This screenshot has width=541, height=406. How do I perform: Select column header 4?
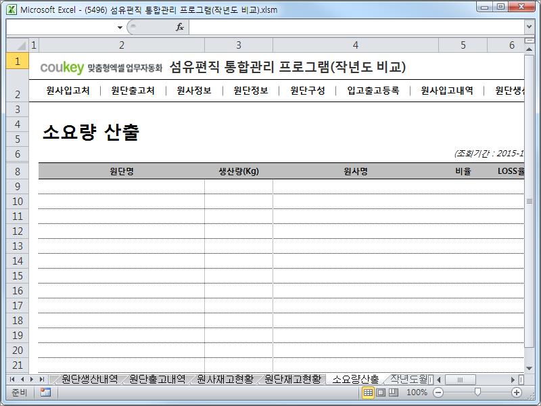356,45
